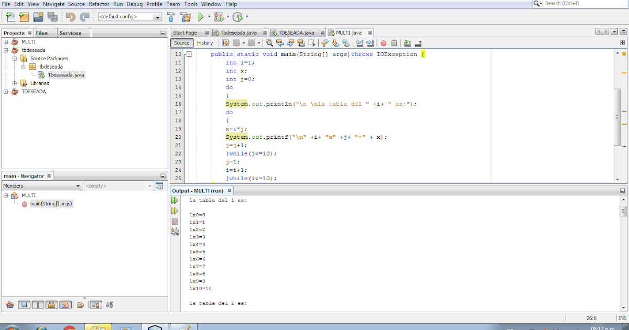
Task: Clean and Build the project
Action: [x=185, y=16]
